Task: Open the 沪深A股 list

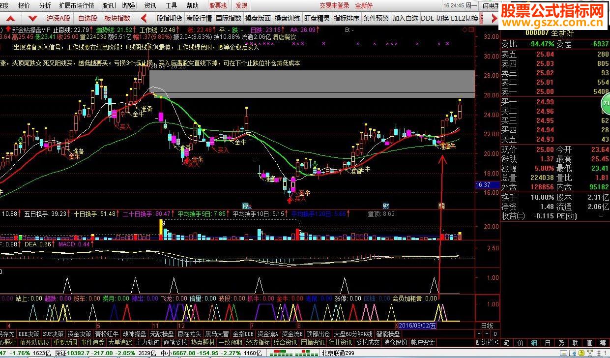Action: tap(58, 18)
